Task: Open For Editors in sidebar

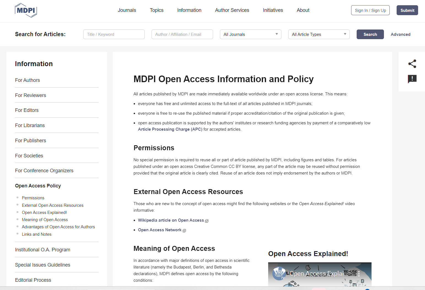Action: pos(27,110)
